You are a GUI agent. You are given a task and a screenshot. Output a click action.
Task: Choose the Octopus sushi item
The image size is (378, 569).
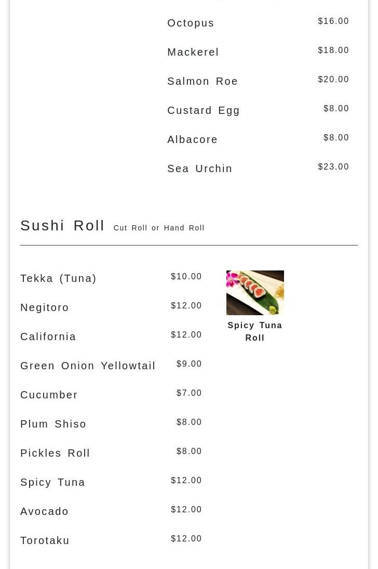point(191,23)
